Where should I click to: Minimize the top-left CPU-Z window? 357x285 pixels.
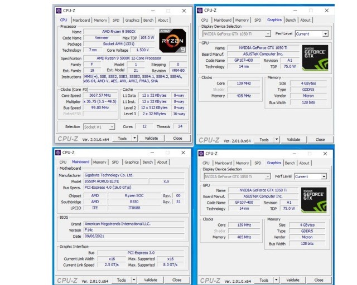pyautogui.click(x=153, y=11)
